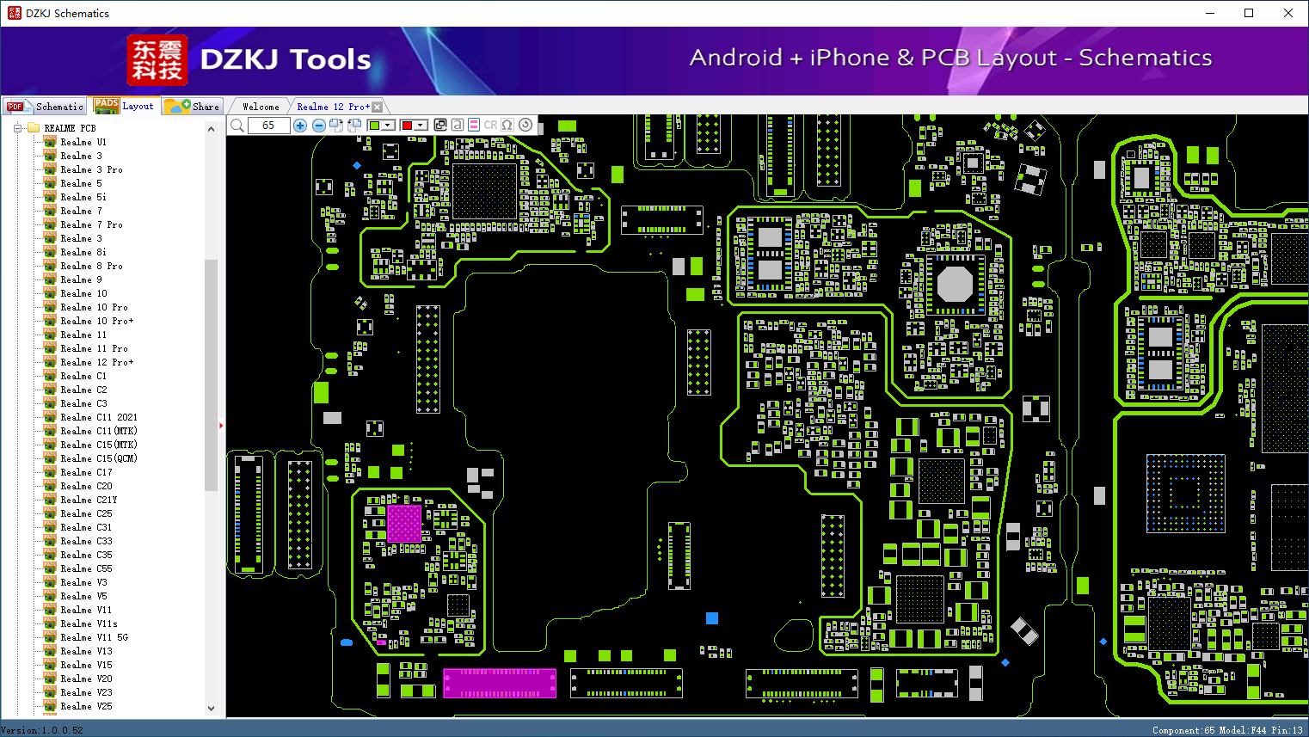Select the Realme 8 Pro entry

click(91, 266)
